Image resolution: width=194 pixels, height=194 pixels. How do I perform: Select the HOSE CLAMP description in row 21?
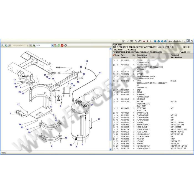click(142, 132)
